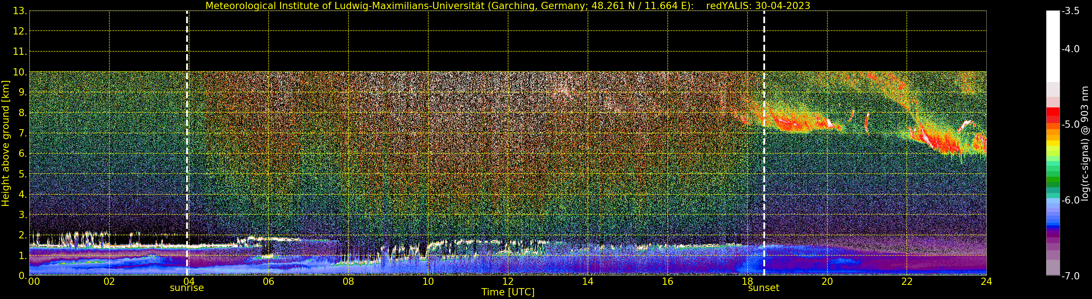The width and height of the screenshot is (1092, 299).
Task: Click the '10.' height tick label
Action: click(20, 72)
